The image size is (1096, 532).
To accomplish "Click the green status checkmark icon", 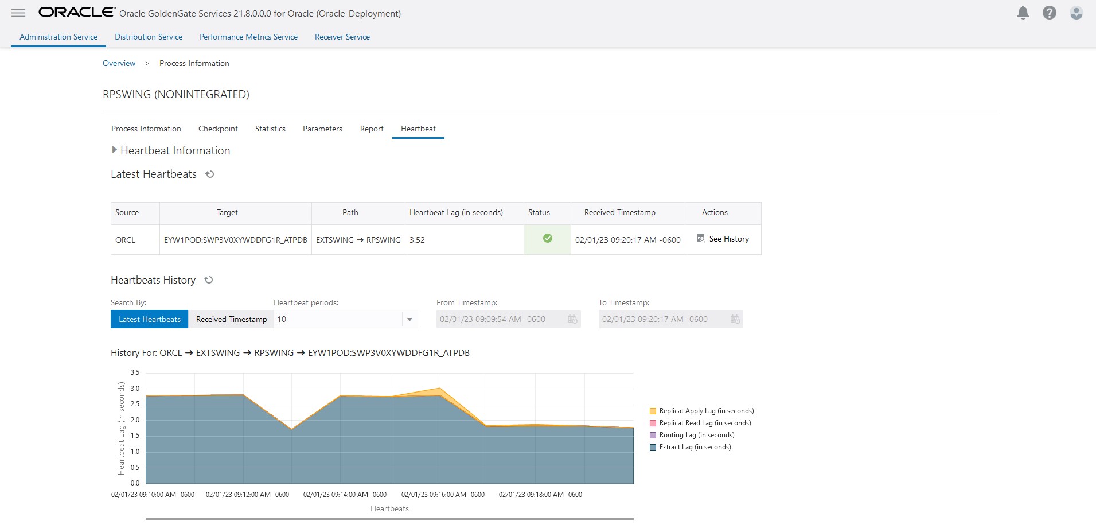I will (547, 238).
